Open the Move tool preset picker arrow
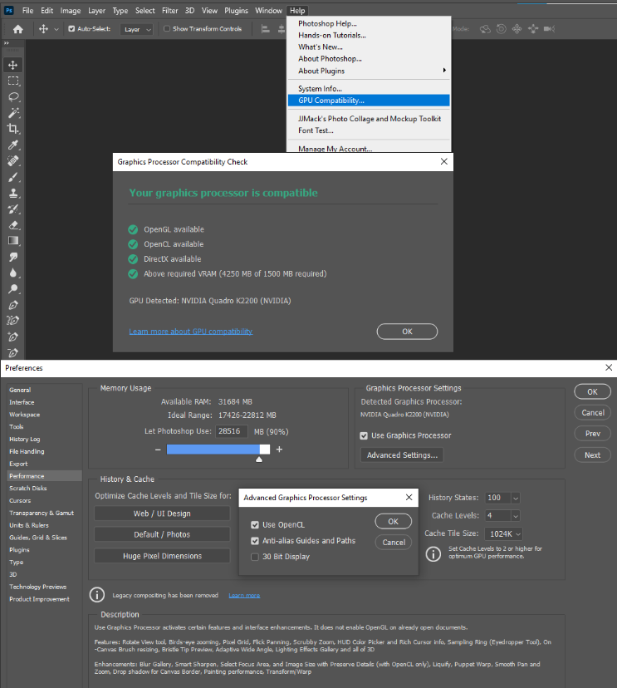This screenshot has width=617, height=688. coord(56,29)
